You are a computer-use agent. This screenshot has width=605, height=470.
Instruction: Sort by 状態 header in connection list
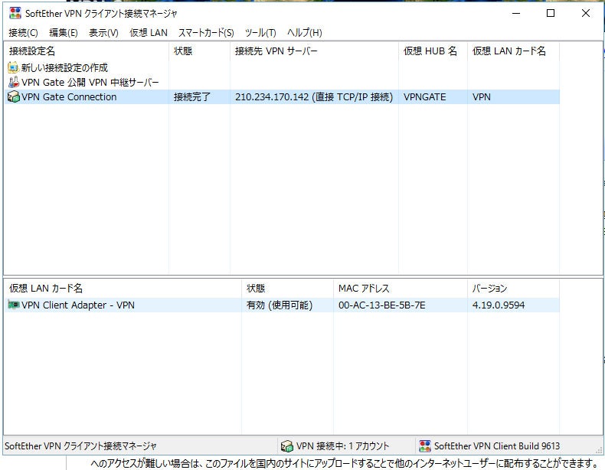199,51
